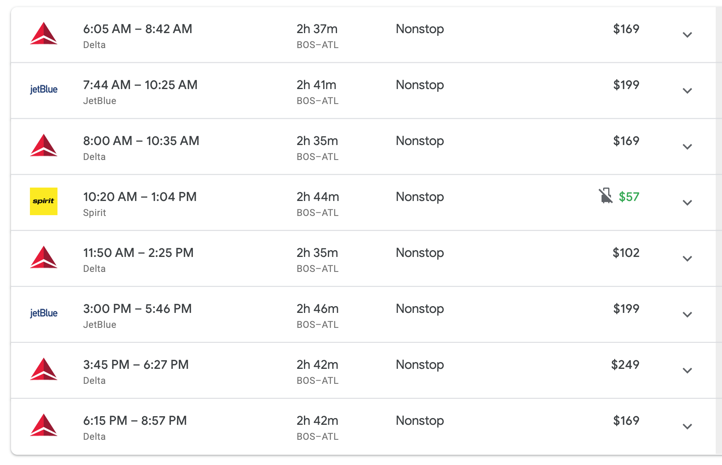Expand the 11:50 AM Delta flight chevron

pos(687,259)
